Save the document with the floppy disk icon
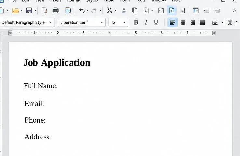Viewport: 240px width, 156px height. click(29, 10)
